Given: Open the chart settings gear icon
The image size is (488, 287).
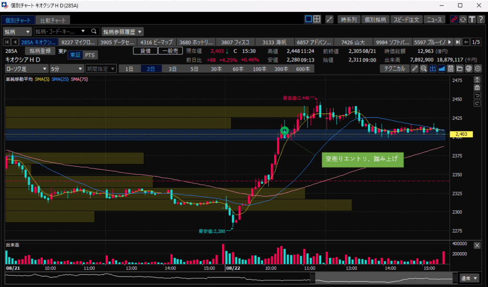Looking at the screenshot, I should 478,69.
